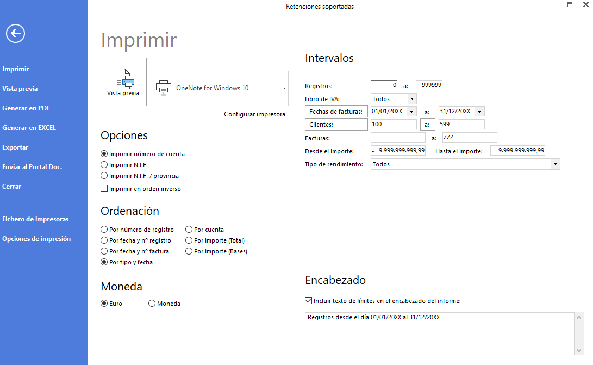This screenshot has height=365, width=593.
Task: Click Facturas end field ZZZ
Action: click(x=470, y=138)
